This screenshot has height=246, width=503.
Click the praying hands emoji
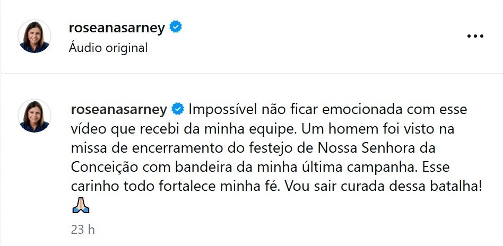[80, 206]
